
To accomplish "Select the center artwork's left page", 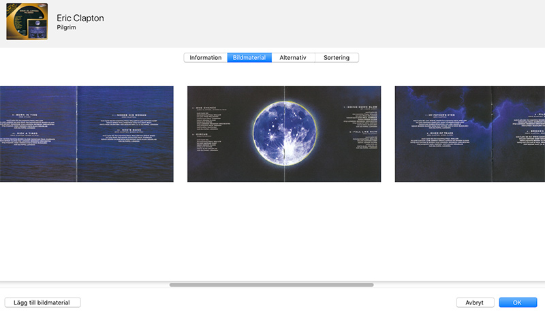I will coord(218,157).
